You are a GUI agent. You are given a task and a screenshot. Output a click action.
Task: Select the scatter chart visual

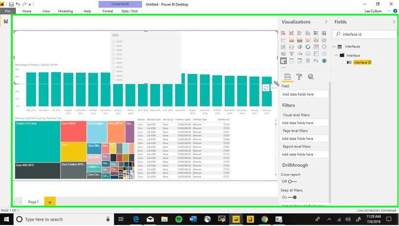[292, 47]
